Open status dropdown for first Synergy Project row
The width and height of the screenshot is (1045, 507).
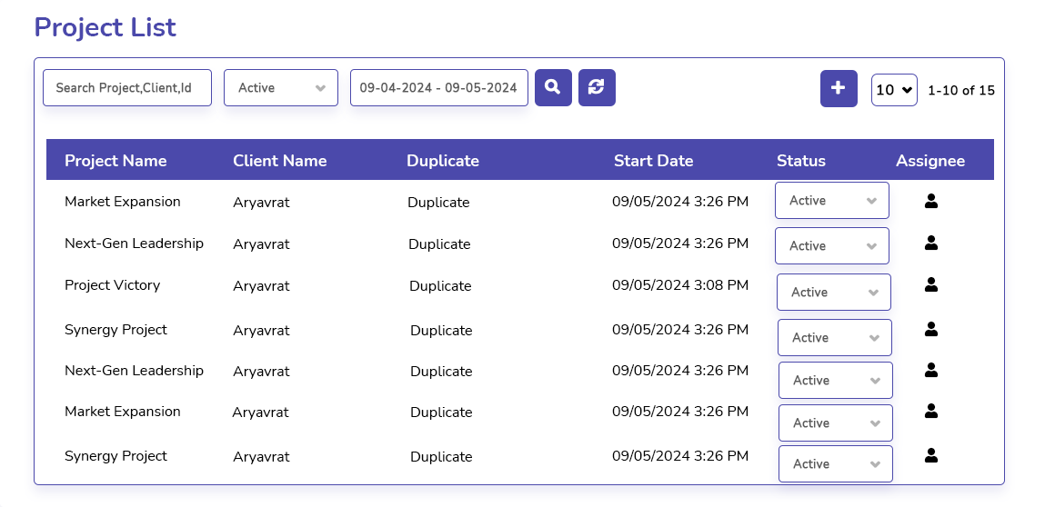(x=834, y=337)
